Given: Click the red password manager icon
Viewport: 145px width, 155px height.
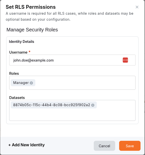Looking at the screenshot, I should tap(125, 60).
